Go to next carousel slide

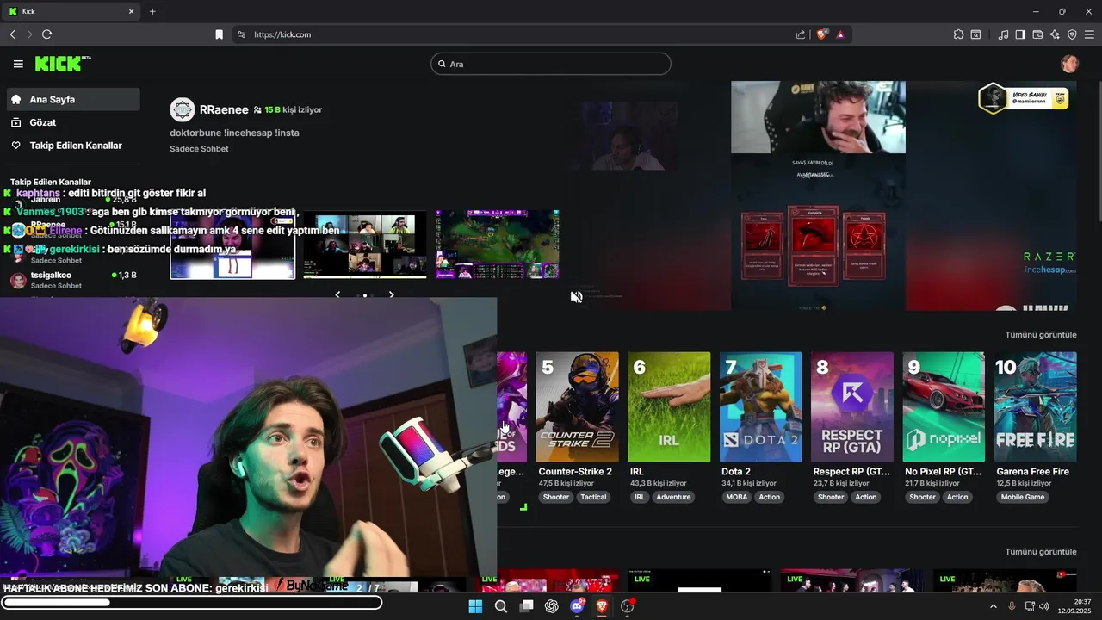(x=392, y=294)
